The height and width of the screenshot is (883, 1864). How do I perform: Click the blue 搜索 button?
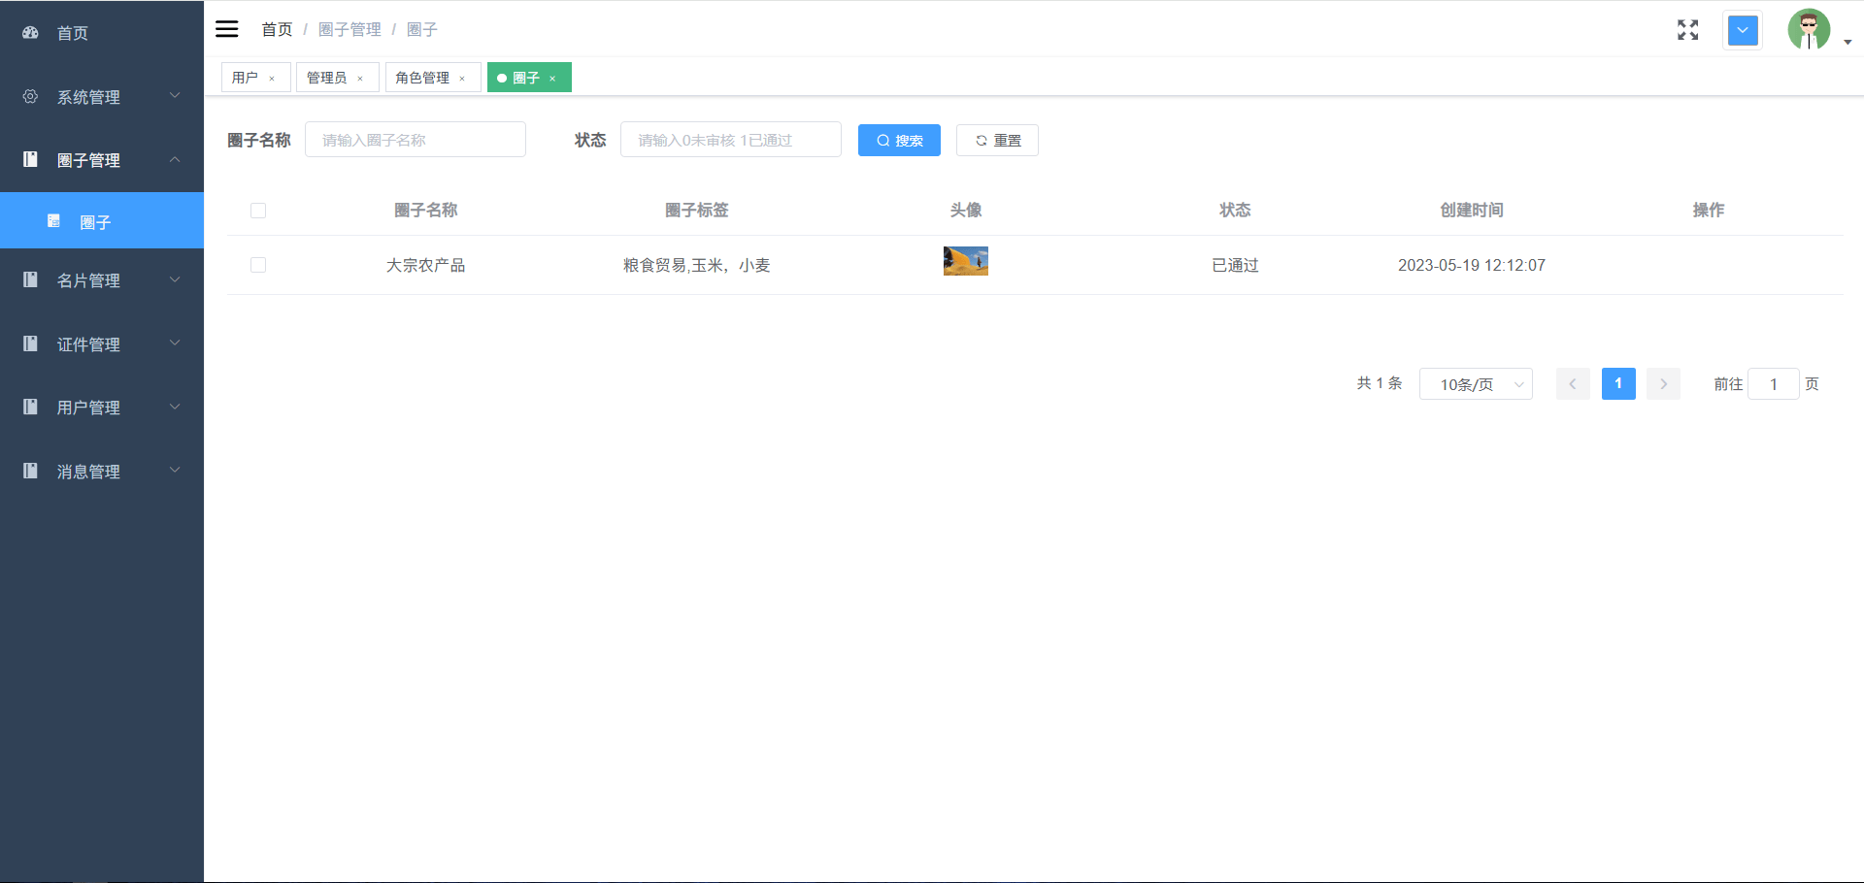point(899,140)
